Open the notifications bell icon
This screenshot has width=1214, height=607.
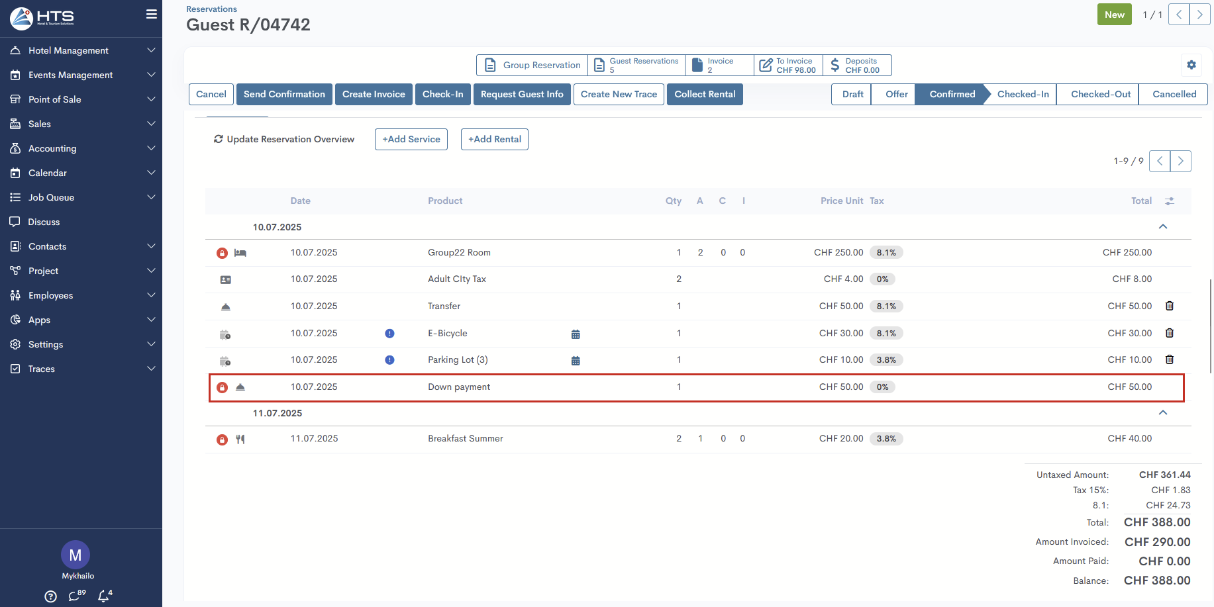point(104,596)
